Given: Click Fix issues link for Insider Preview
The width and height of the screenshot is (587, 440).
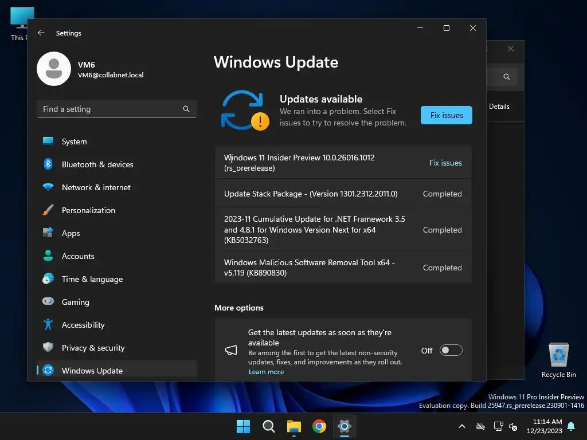Looking at the screenshot, I should pyautogui.click(x=445, y=163).
